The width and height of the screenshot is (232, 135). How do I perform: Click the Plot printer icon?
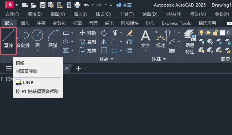tap(77, 5)
